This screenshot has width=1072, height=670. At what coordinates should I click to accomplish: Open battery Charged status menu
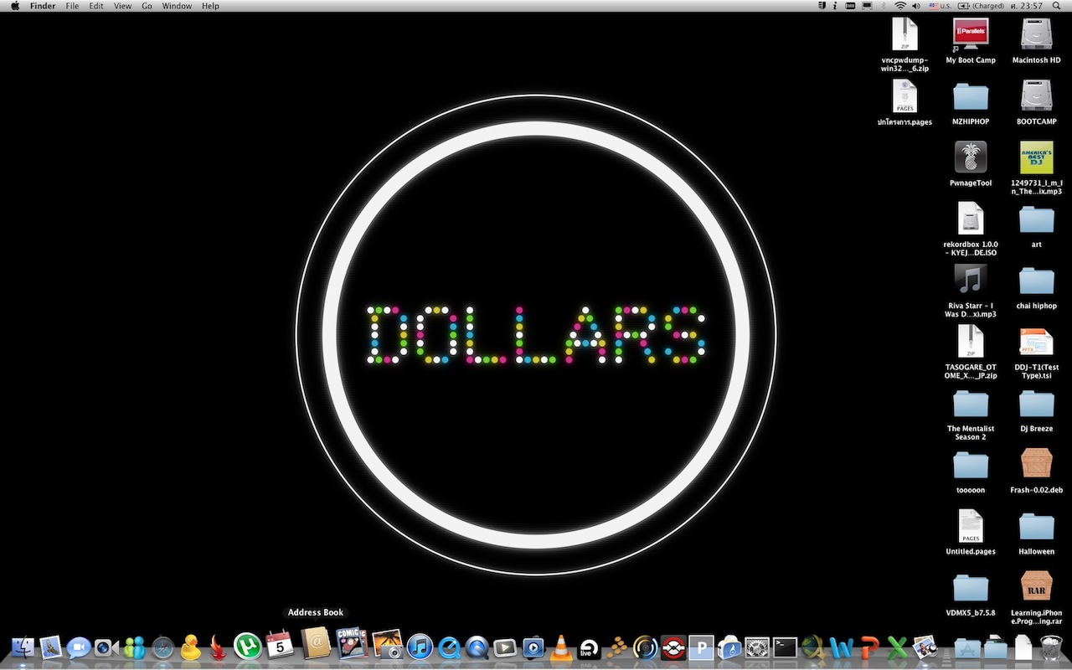[x=982, y=6]
